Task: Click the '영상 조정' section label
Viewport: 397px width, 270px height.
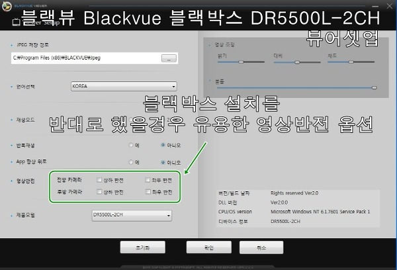Action: click(224, 44)
